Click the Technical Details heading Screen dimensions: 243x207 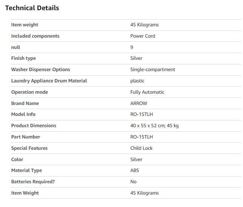point(32,8)
